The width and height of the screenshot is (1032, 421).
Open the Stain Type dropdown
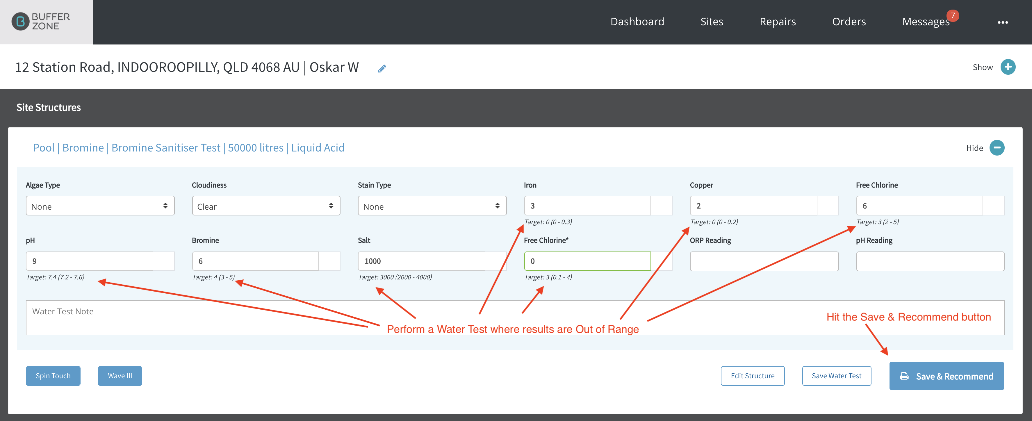click(x=432, y=206)
